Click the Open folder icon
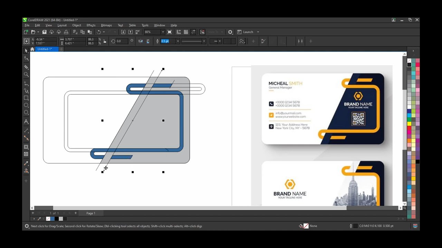Viewport: 442px width, 248px height. 33,32
